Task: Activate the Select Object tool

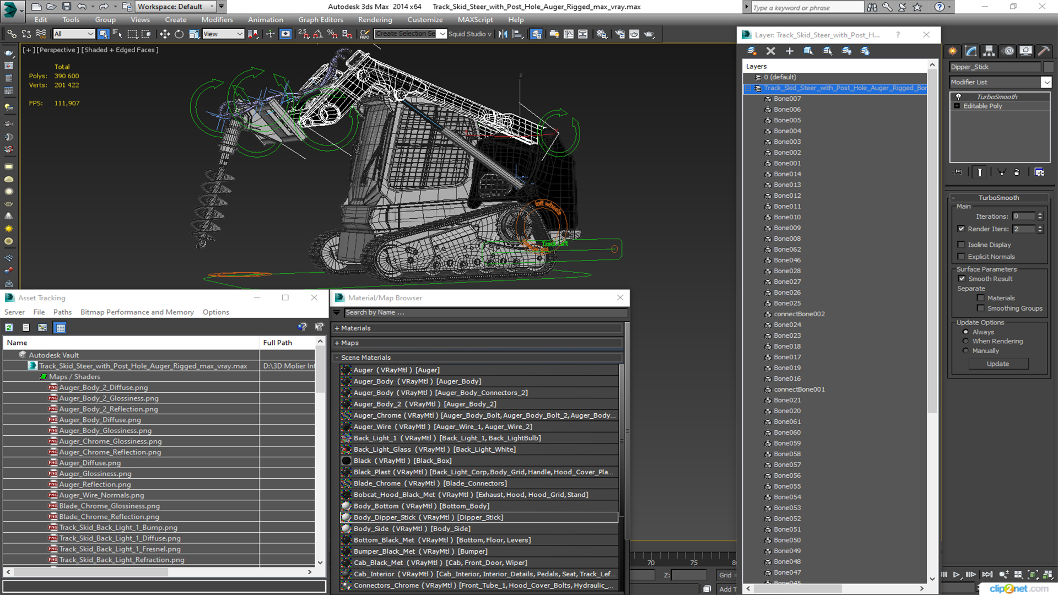Action: pos(103,34)
